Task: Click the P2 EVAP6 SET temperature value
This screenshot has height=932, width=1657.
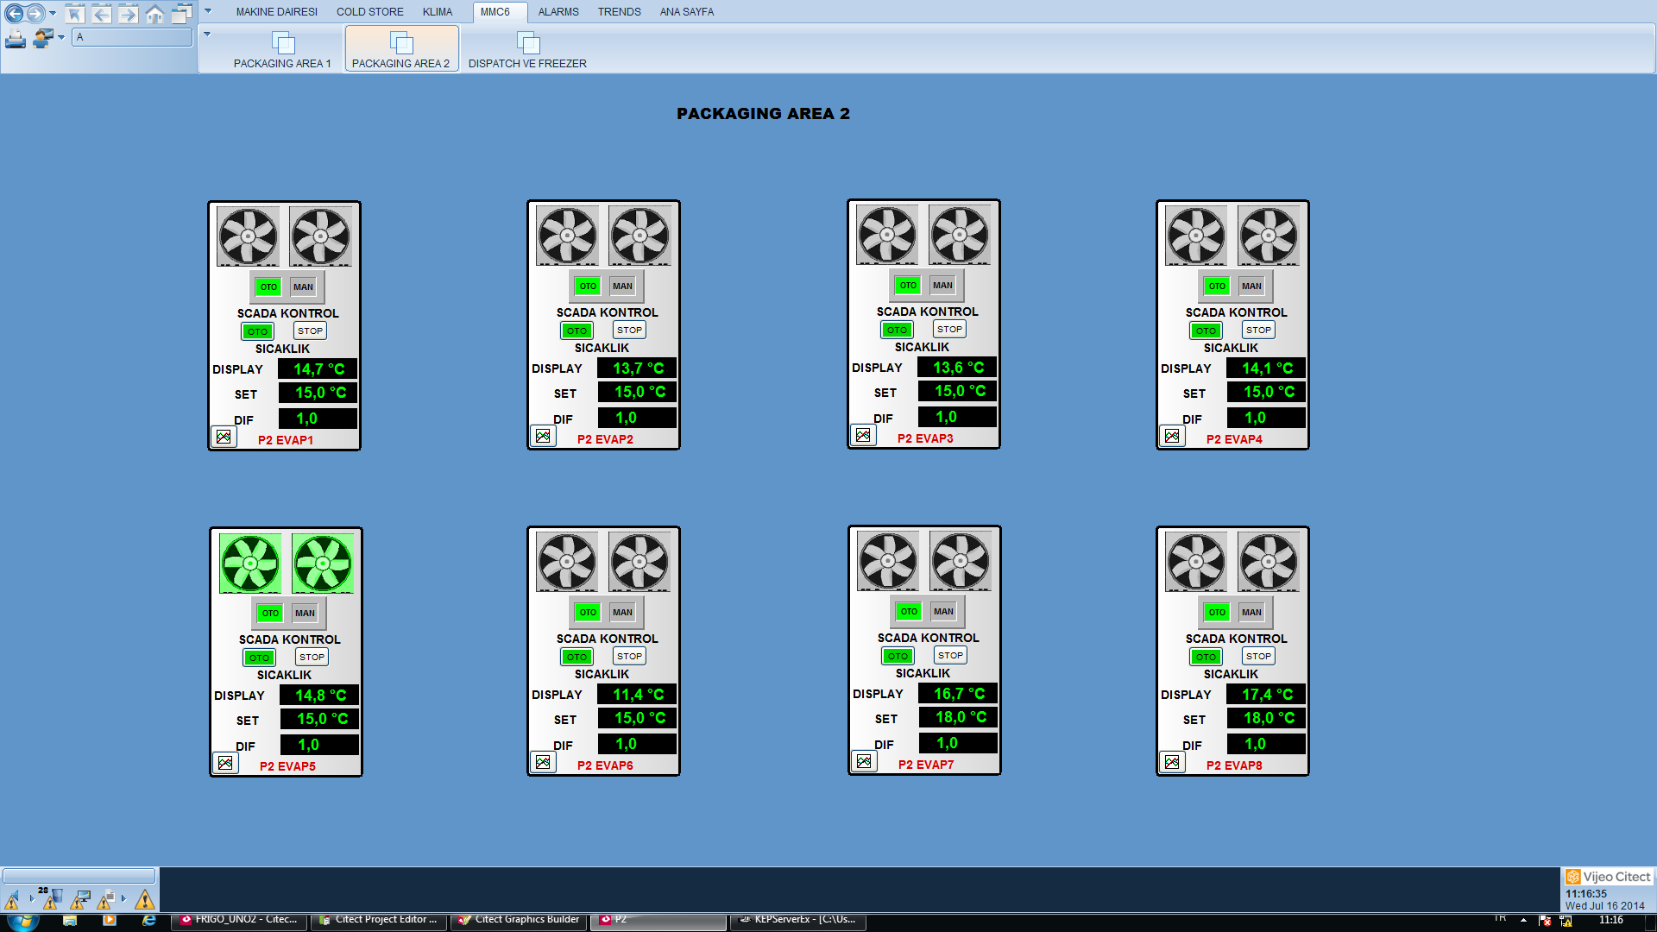Action: point(639,718)
